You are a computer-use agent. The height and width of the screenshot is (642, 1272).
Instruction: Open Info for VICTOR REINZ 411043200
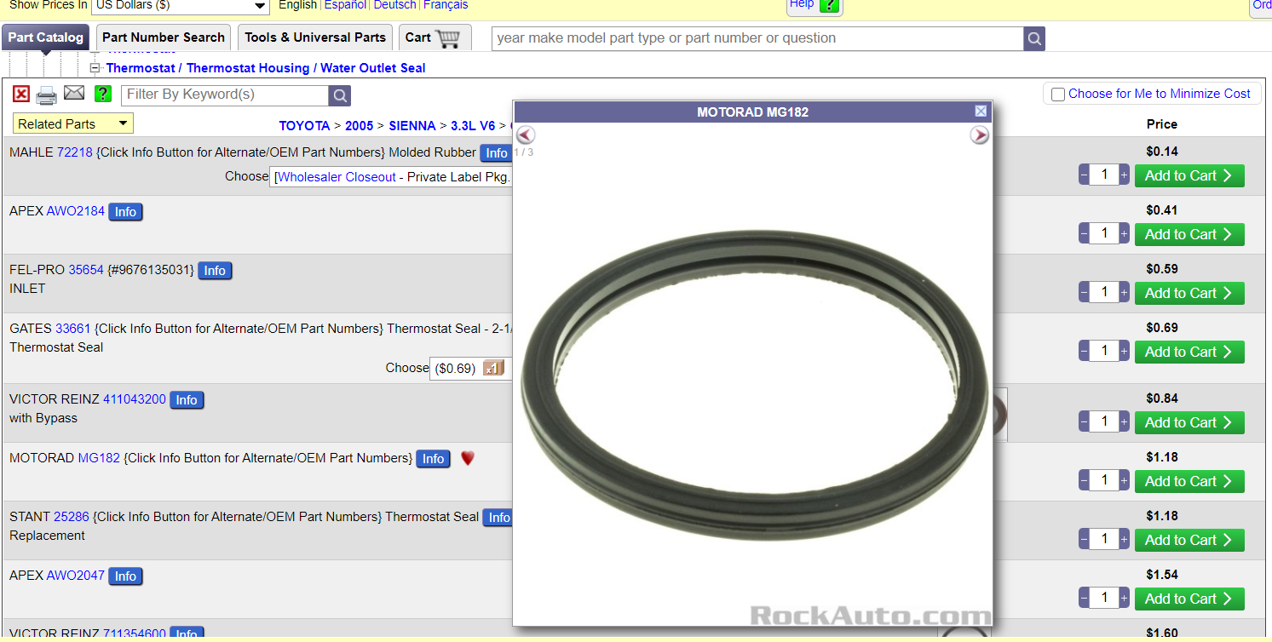tap(187, 400)
